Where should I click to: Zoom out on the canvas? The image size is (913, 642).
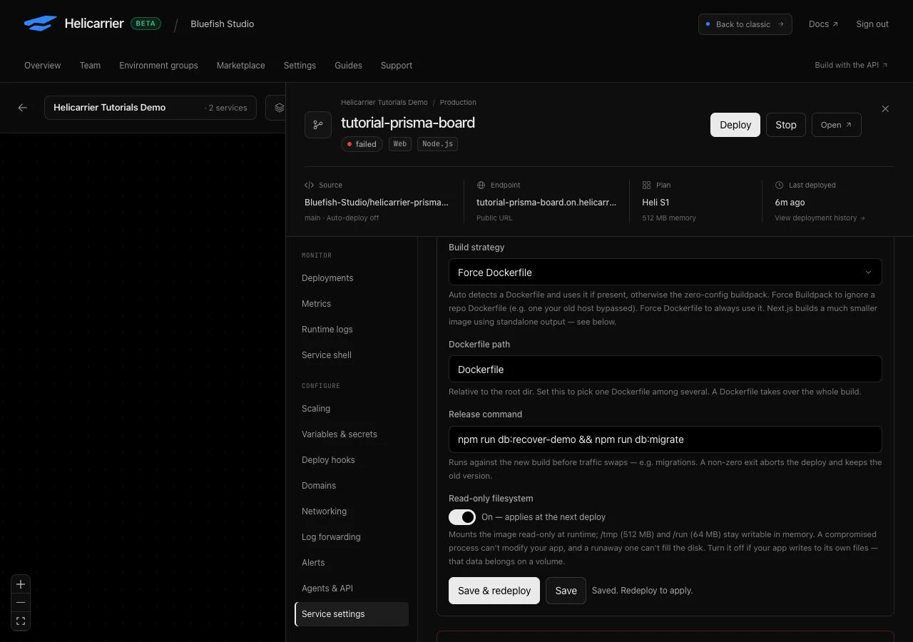click(21, 603)
